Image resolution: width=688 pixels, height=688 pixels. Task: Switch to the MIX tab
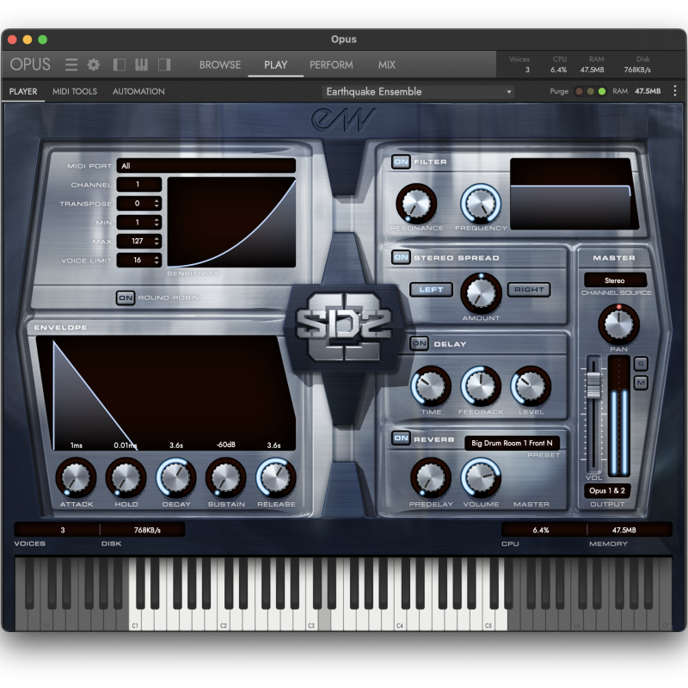click(386, 65)
